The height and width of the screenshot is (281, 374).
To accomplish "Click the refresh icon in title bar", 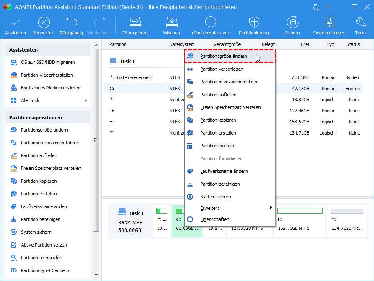I will point(316,7).
